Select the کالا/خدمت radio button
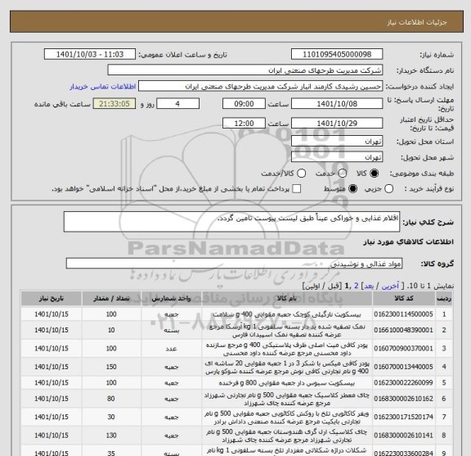The image size is (471, 456). click(x=301, y=174)
